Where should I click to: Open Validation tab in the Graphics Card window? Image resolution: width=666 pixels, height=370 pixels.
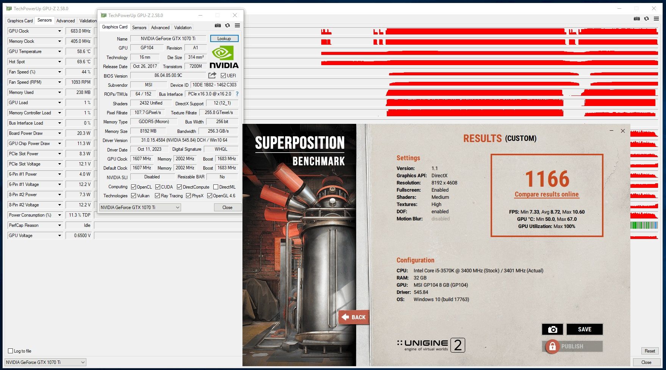[183, 28]
